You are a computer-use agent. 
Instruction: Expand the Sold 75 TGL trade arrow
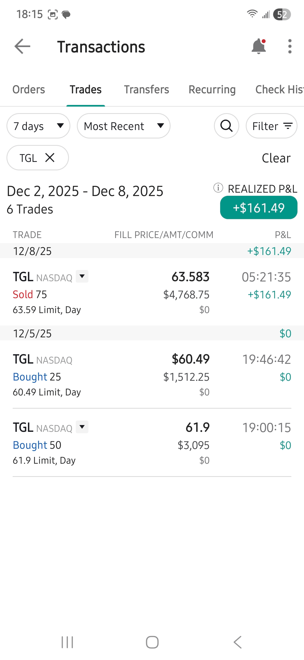[x=82, y=276]
